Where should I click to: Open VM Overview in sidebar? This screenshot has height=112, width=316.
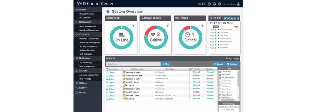click(x=85, y=18)
